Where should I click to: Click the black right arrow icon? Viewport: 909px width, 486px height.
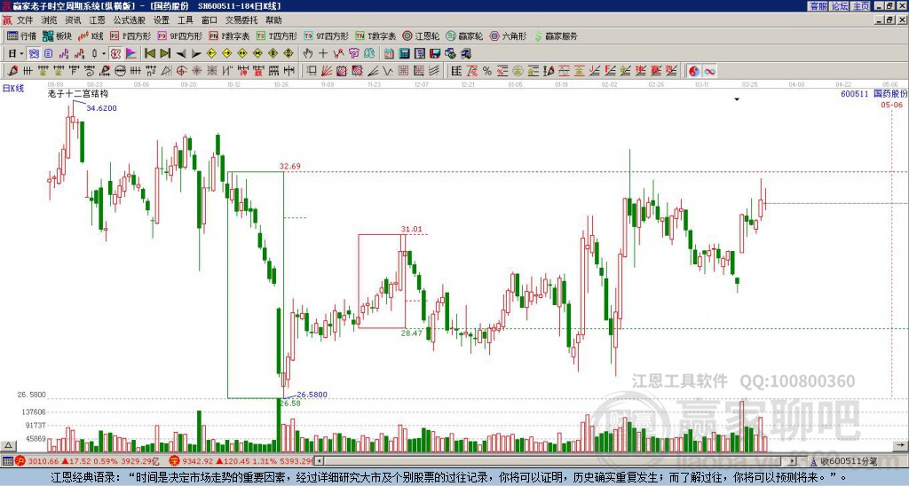(196, 53)
